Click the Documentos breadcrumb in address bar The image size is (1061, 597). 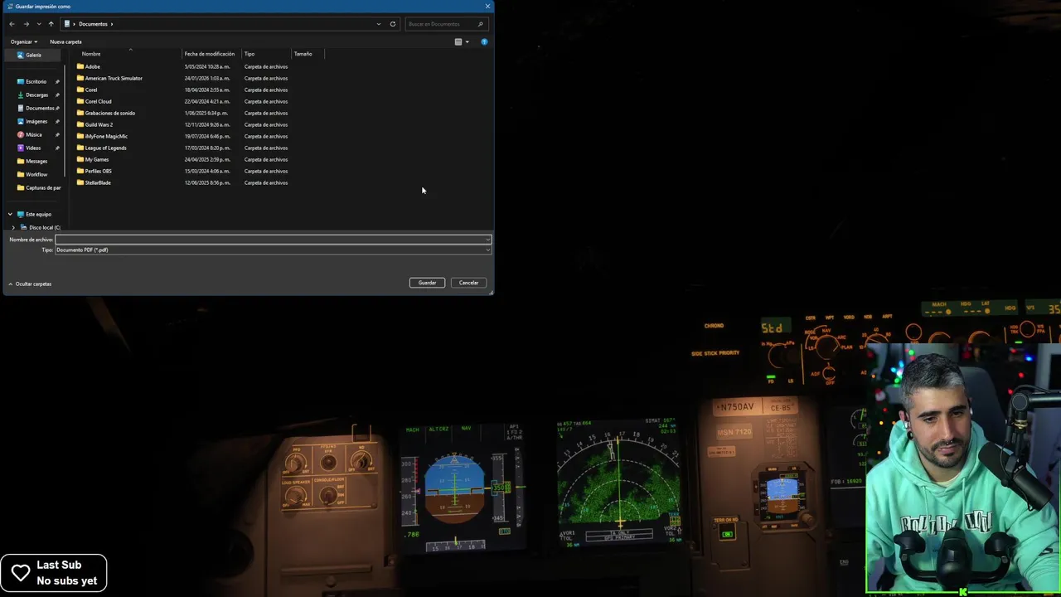point(93,24)
